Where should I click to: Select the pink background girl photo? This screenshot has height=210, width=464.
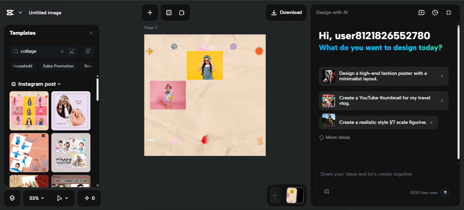[168, 95]
